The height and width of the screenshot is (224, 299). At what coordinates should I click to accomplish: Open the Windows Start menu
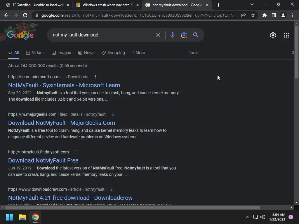(9, 217)
